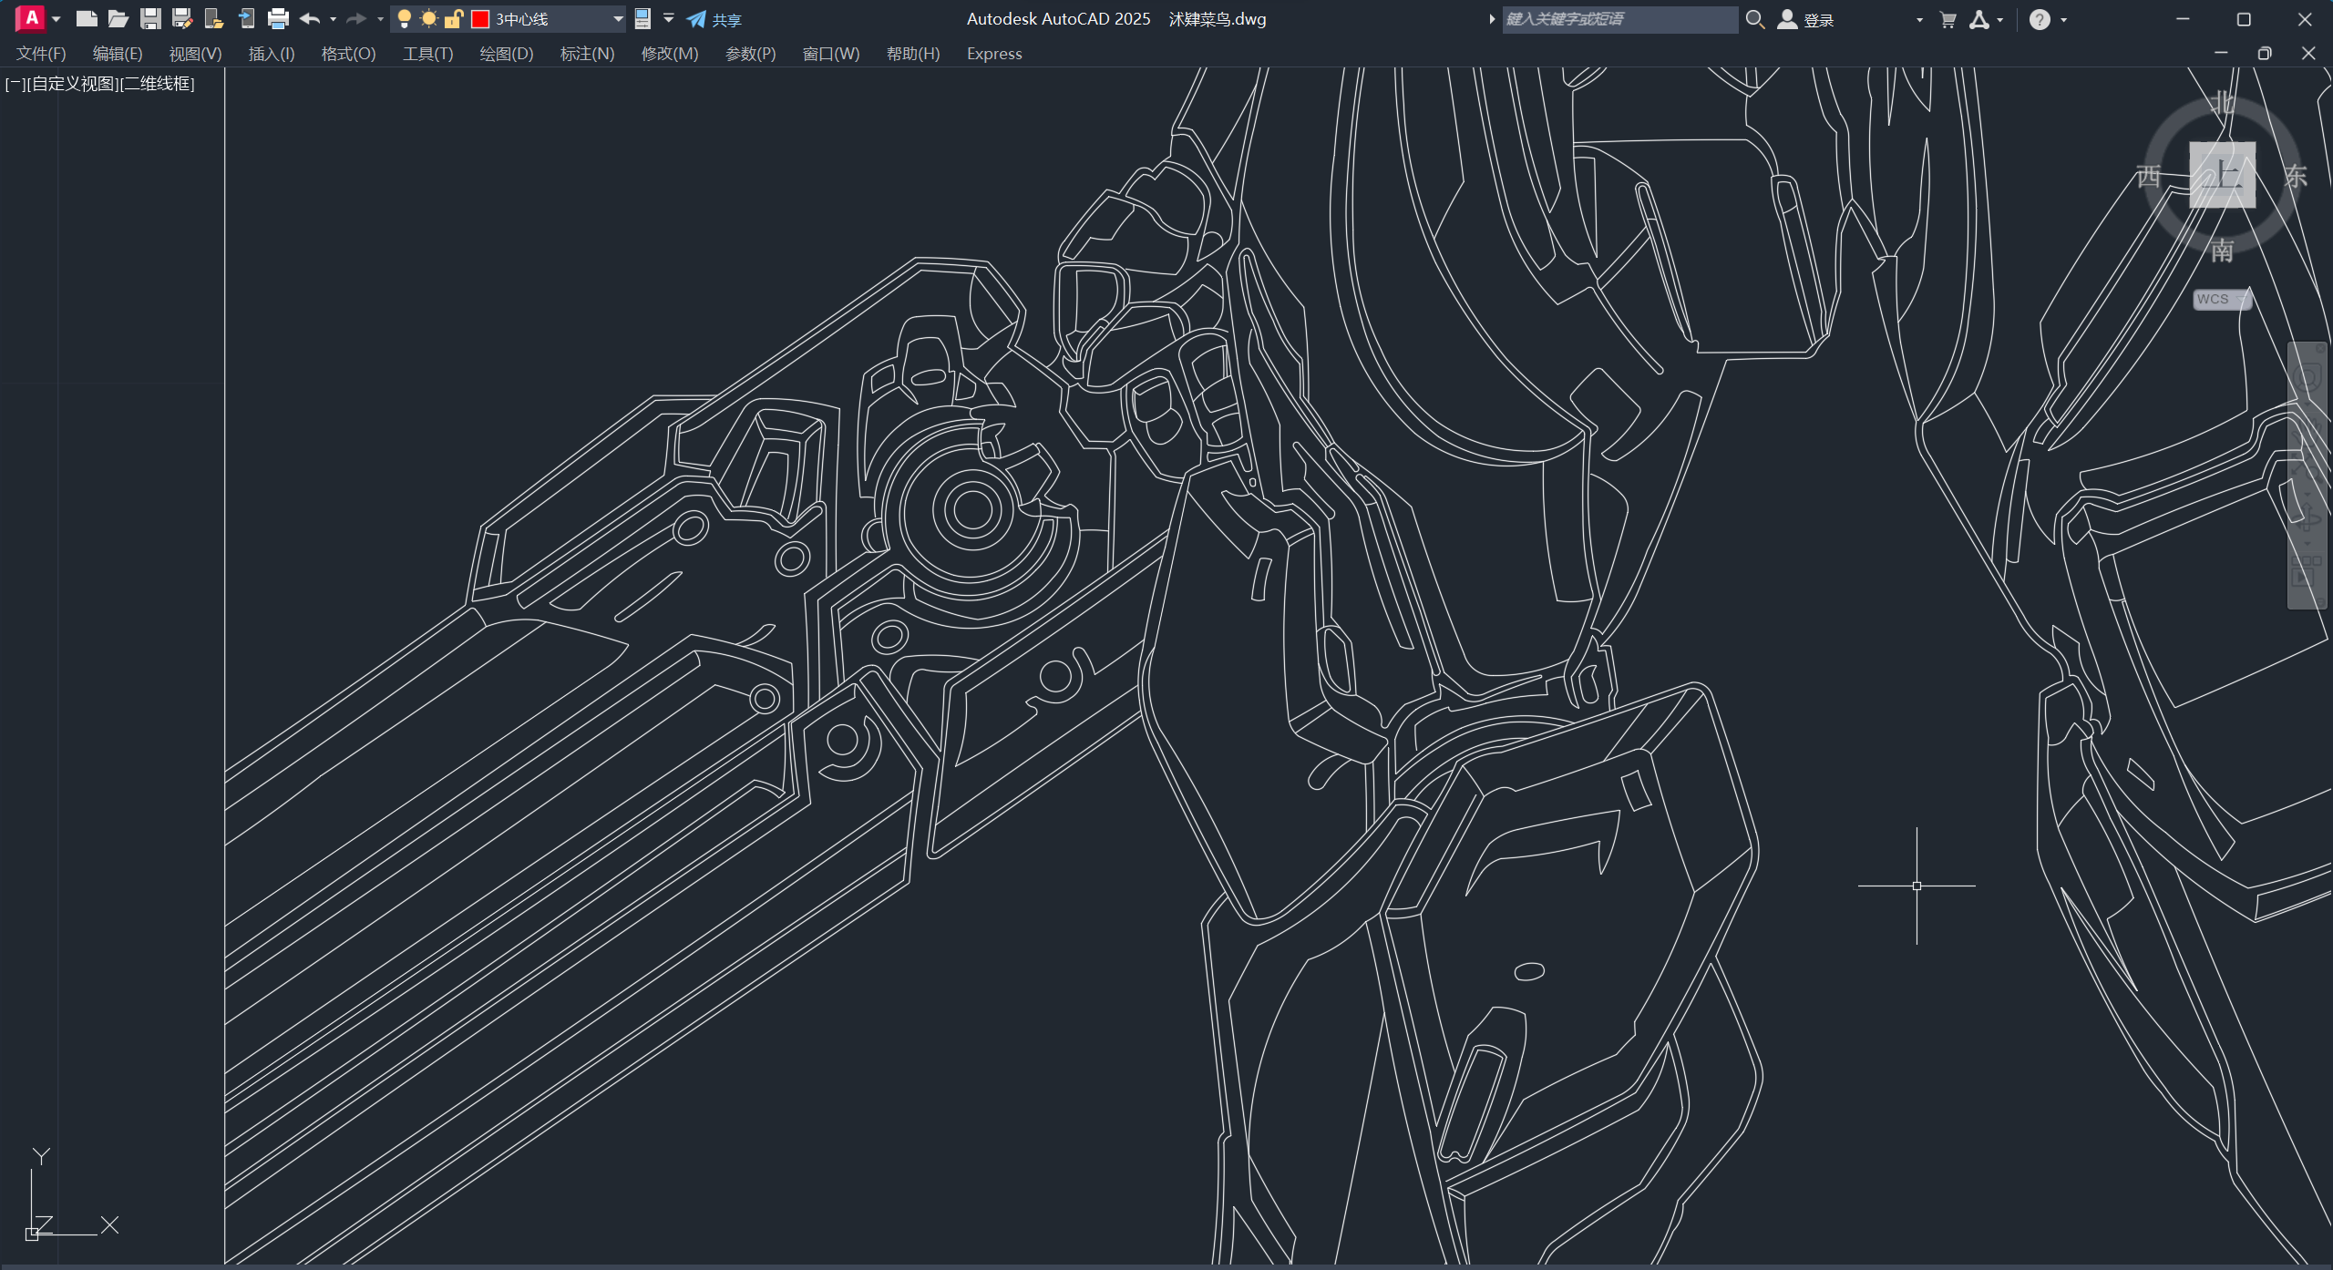Expand the search field arrow toggle
The width and height of the screenshot is (2333, 1270).
point(1492,19)
